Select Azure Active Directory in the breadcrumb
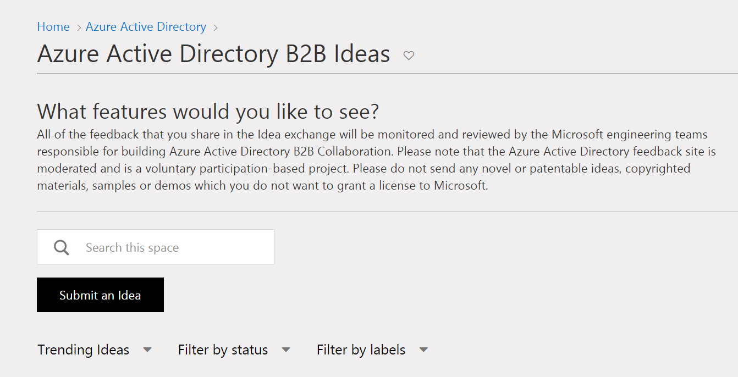Viewport: 738px width, 377px height. click(x=145, y=26)
